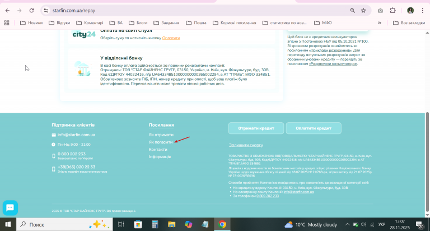Open the Корисні посилання bookmarks folder
This screenshot has height=231, width=430.
[x=234, y=23]
